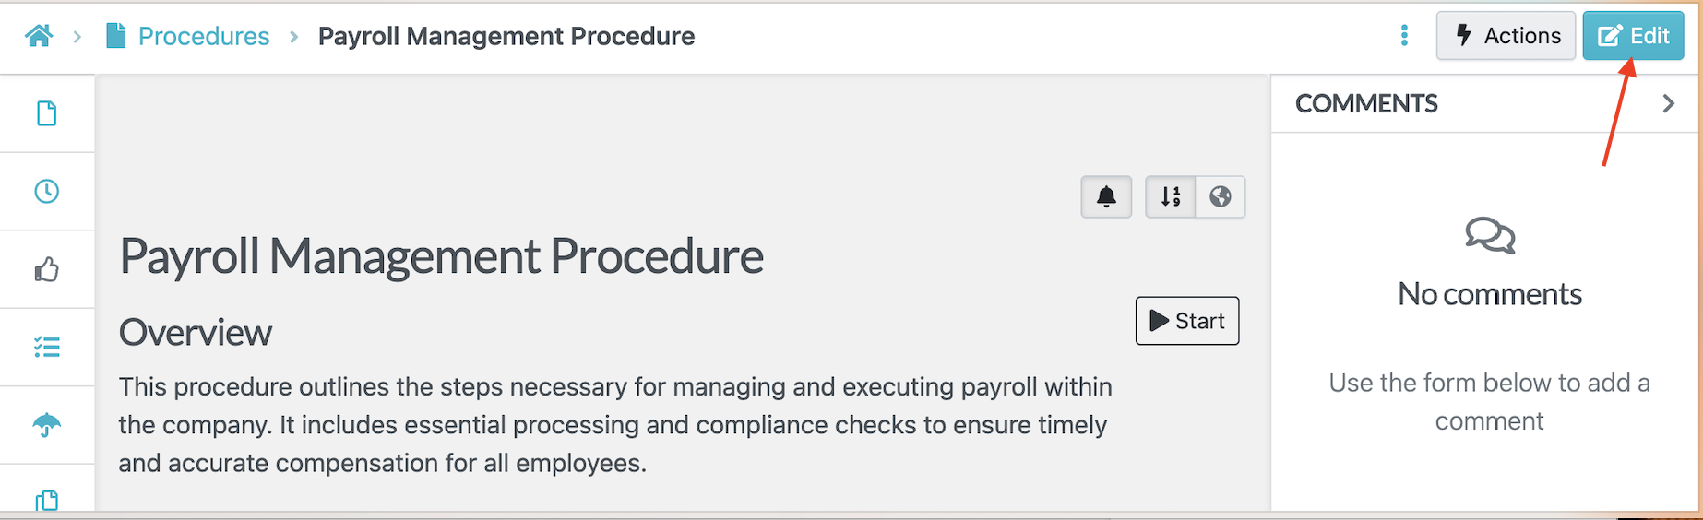The image size is (1703, 520).
Task: Open the Actions dropdown button
Action: pyautogui.click(x=1506, y=36)
